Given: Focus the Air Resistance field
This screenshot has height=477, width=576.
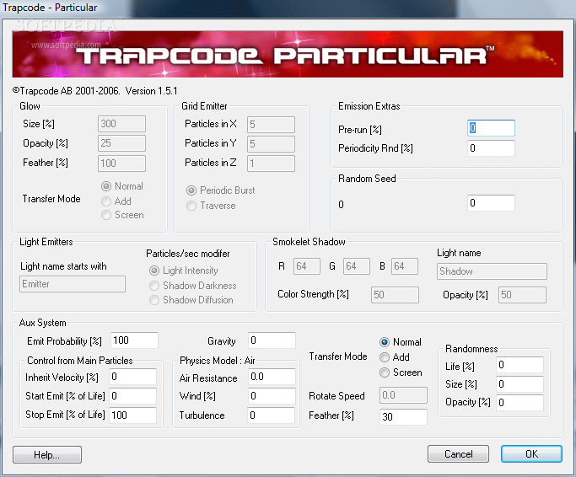Looking at the screenshot, I should [272, 377].
